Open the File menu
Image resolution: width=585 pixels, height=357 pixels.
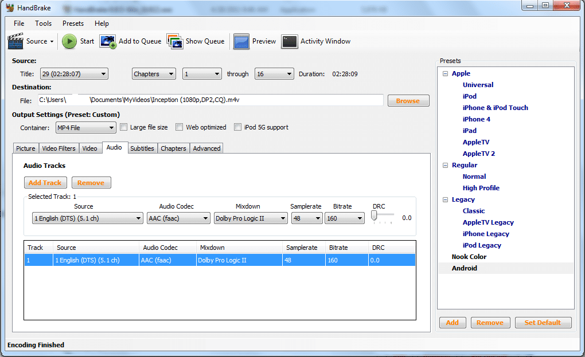(19, 23)
